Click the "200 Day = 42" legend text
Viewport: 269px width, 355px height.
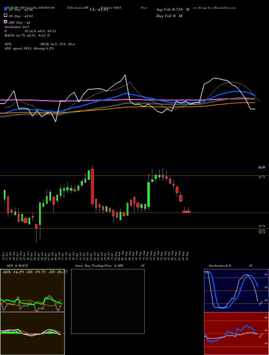tap(19, 23)
